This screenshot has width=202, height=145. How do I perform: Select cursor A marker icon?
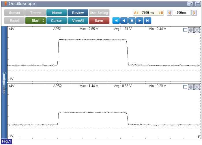(136, 13)
